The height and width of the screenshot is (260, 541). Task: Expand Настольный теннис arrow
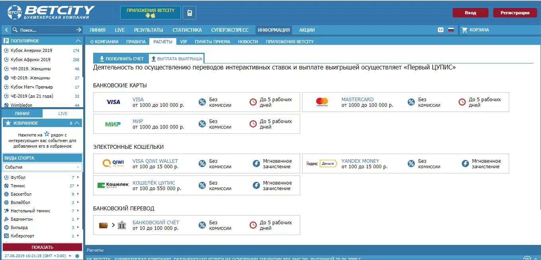pos(78,211)
